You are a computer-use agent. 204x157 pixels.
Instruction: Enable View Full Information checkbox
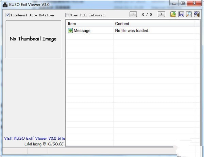(67, 15)
